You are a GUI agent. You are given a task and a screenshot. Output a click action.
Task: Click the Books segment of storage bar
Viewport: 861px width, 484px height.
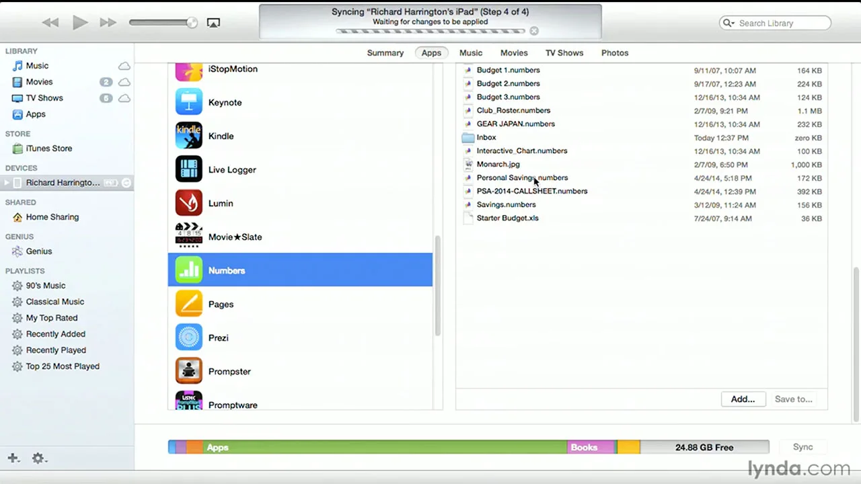coord(591,447)
